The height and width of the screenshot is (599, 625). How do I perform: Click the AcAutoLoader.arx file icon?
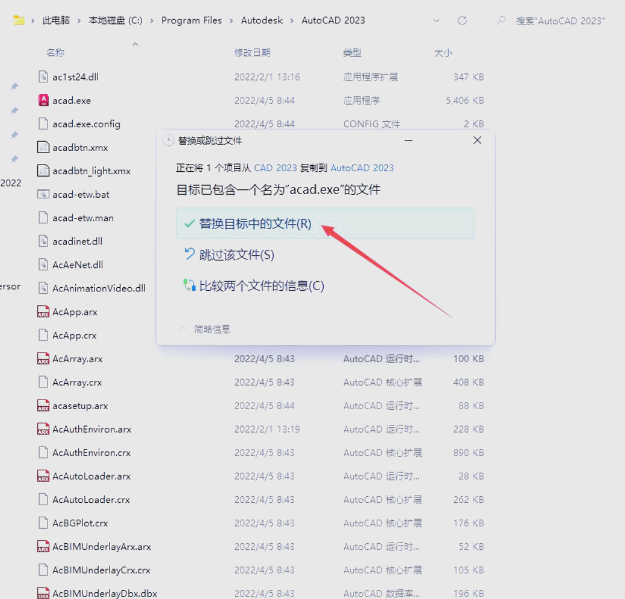[43, 476]
